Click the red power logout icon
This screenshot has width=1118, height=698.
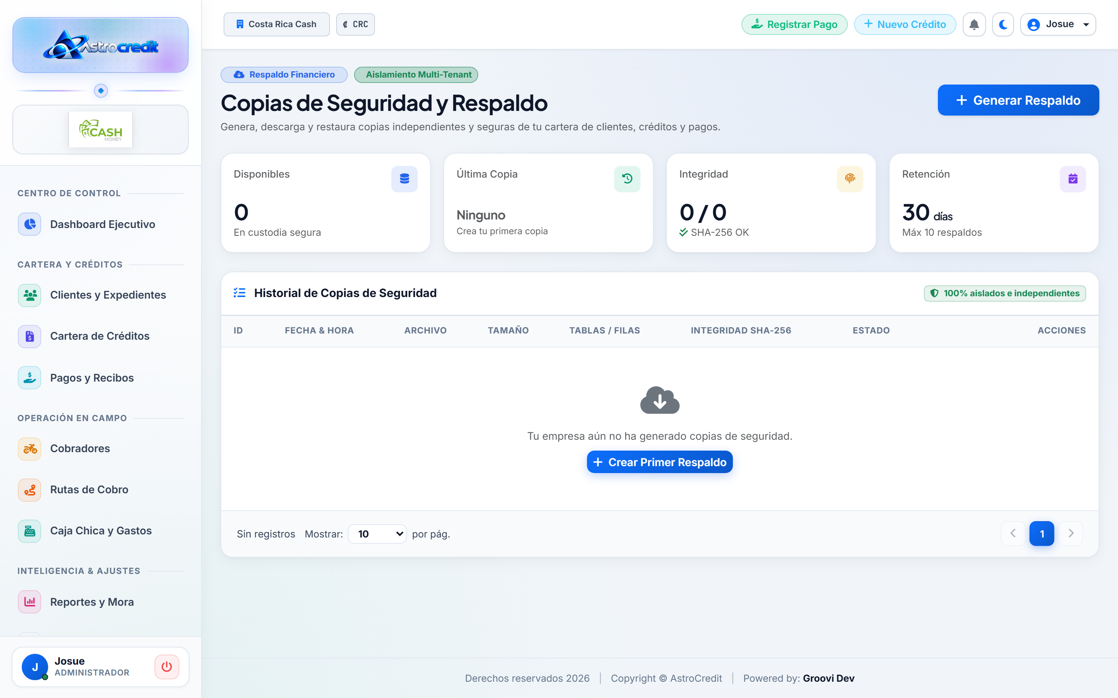click(x=167, y=667)
